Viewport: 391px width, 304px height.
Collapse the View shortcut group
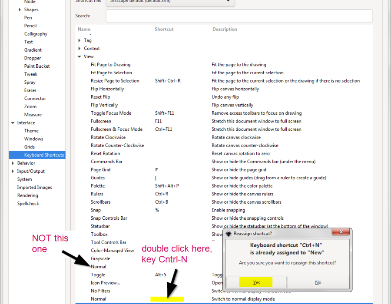click(x=80, y=56)
